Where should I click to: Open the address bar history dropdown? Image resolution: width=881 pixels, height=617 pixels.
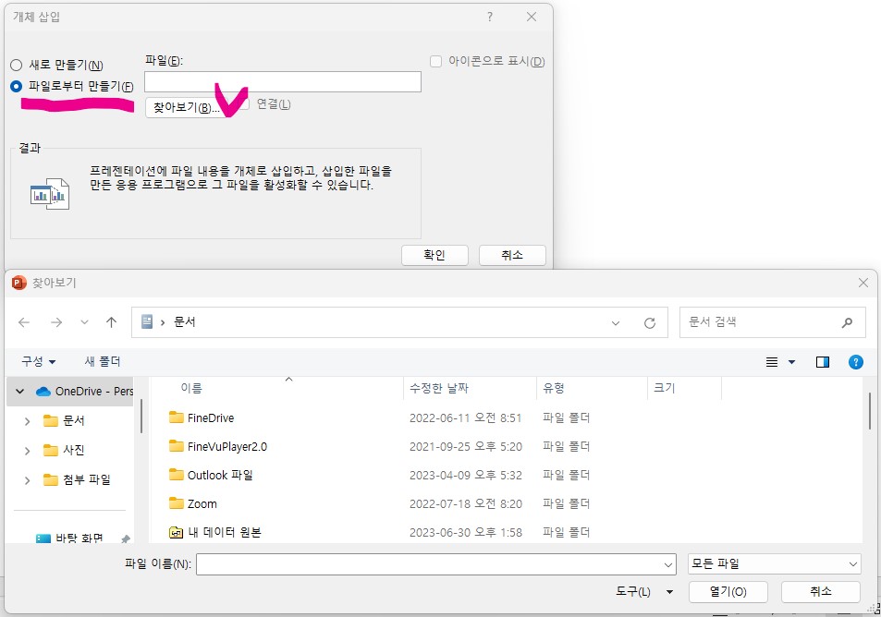click(616, 321)
